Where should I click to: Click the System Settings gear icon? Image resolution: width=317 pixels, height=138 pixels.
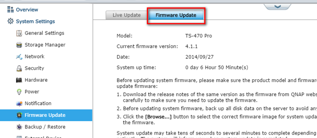(x=10, y=21)
